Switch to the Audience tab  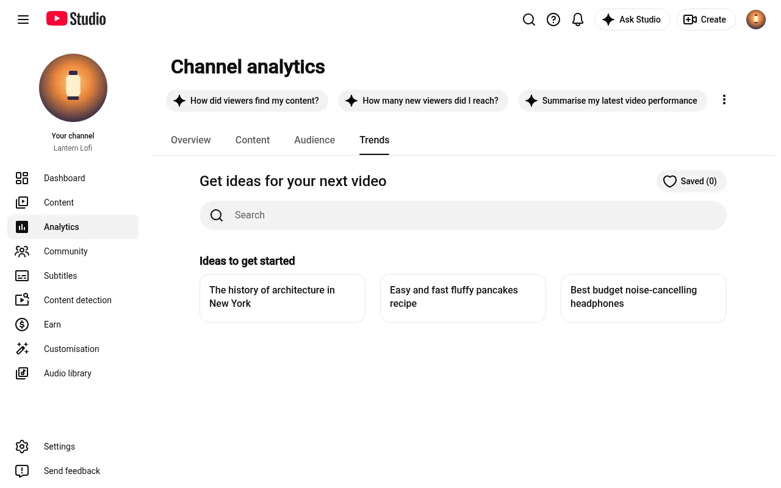314,140
